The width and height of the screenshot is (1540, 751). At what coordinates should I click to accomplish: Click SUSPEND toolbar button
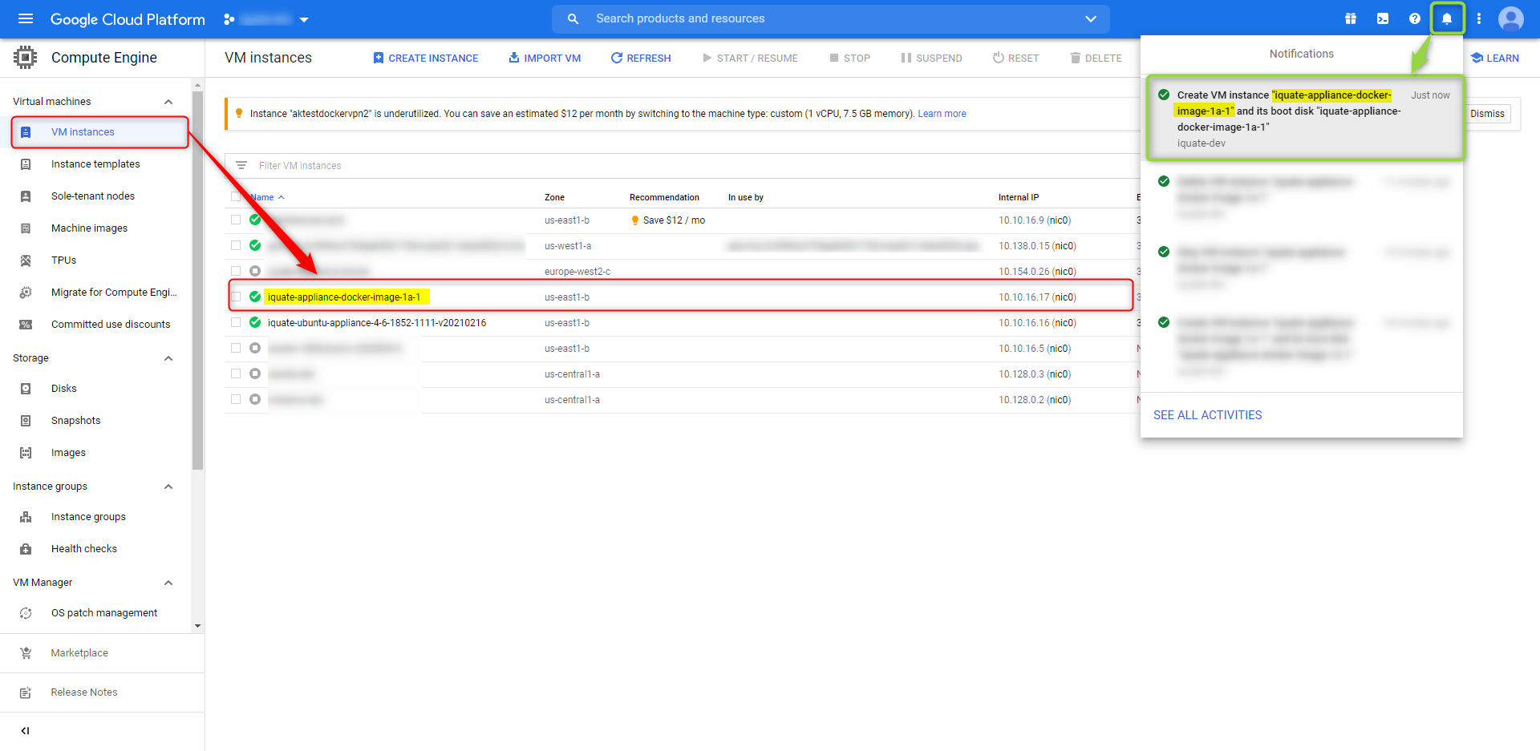931,58
